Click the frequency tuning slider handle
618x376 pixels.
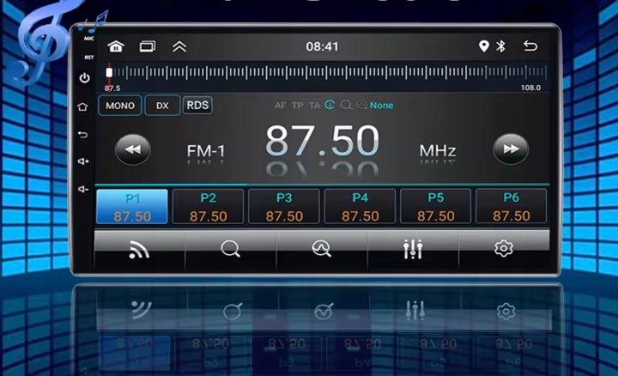(x=109, y=72)
